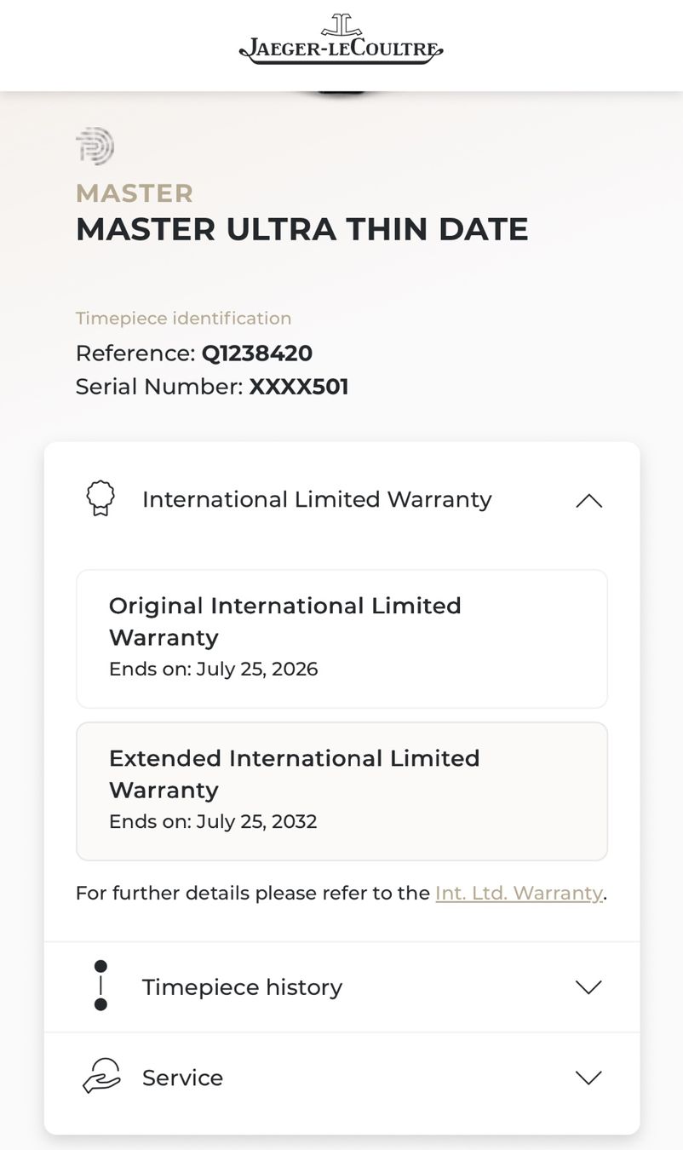Click the Timepiece identification label
The height and width of the screenshot is (1150, 683).
[184, 318]
